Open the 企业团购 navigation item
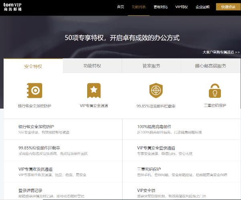The width and height of the screenshot is (241, 200). 203,7
